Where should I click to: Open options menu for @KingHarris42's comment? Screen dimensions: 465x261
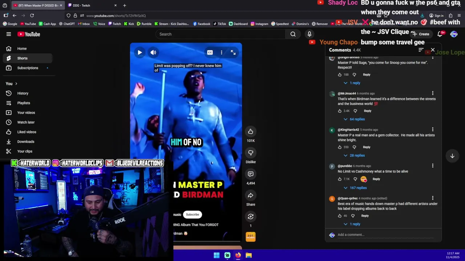click(433, 129)
